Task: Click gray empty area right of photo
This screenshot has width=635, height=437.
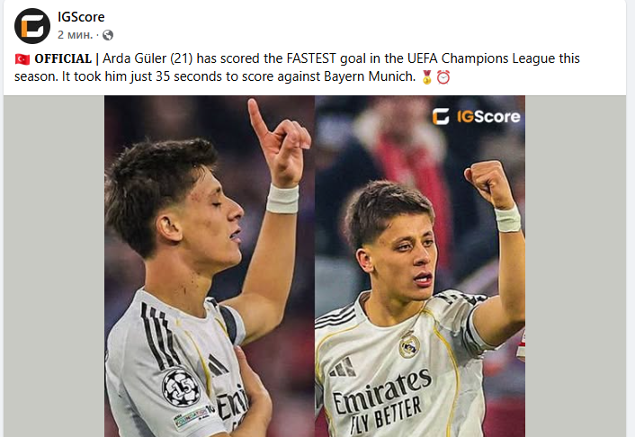Action: tap(576, 266)
